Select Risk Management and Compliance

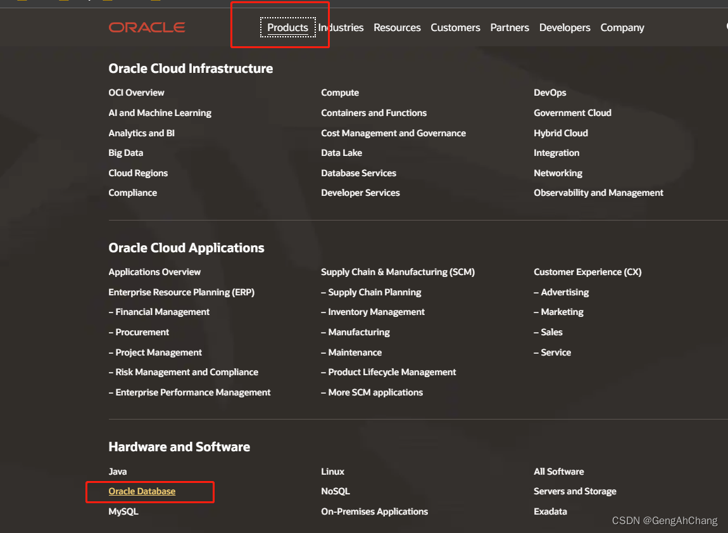[184, 372]
